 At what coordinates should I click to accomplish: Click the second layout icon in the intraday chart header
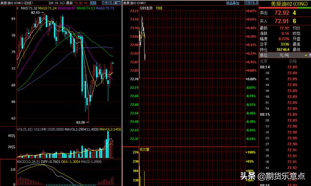251,3
